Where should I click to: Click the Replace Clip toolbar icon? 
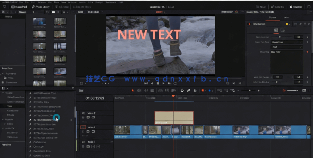tap(174, 91)
